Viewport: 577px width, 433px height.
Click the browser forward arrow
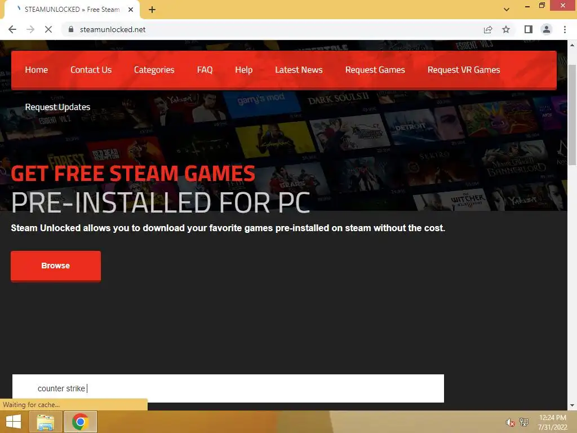30,29
